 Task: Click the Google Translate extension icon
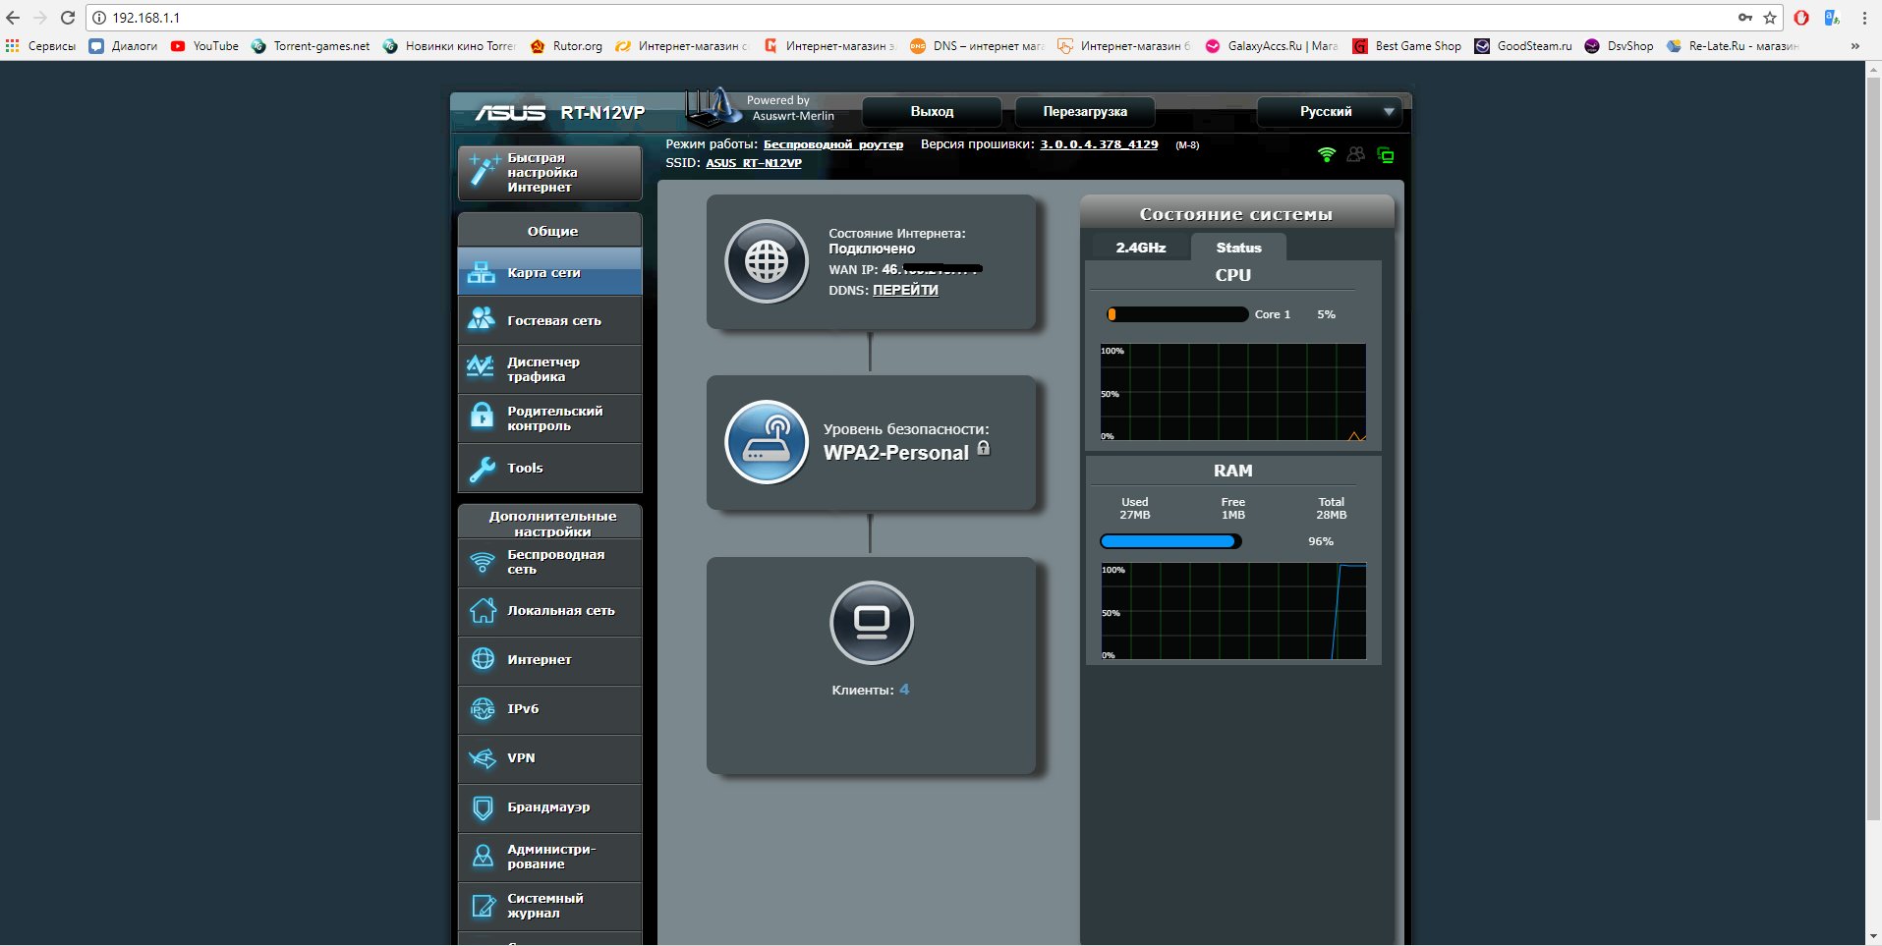pos(1832,18)
